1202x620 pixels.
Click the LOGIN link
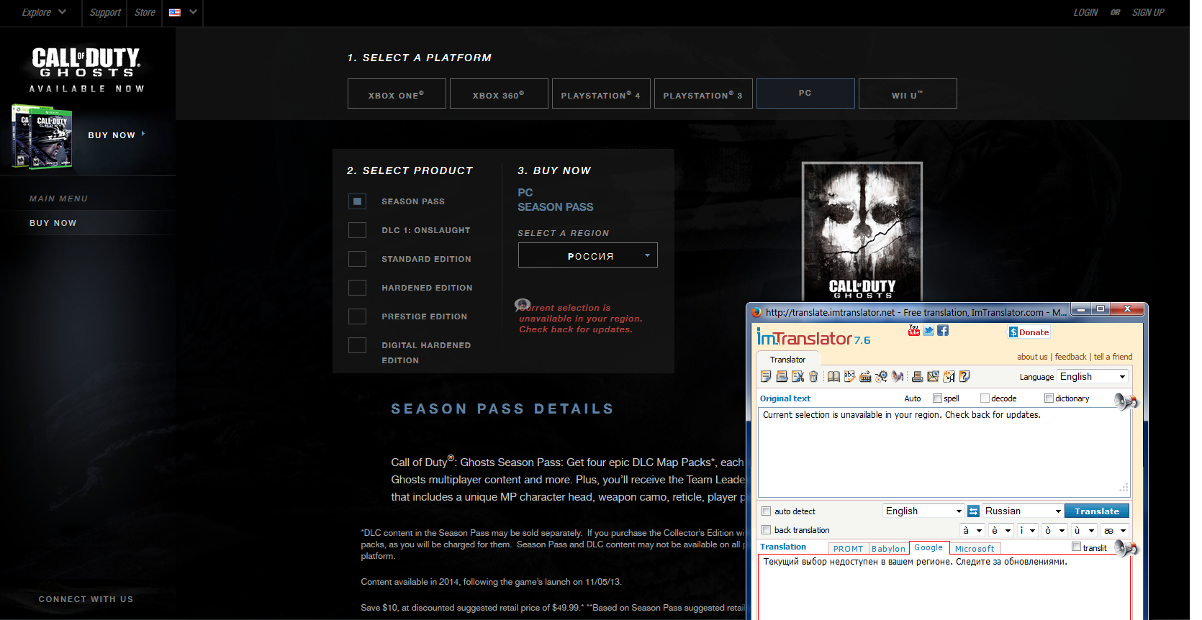click(1085, 12)
